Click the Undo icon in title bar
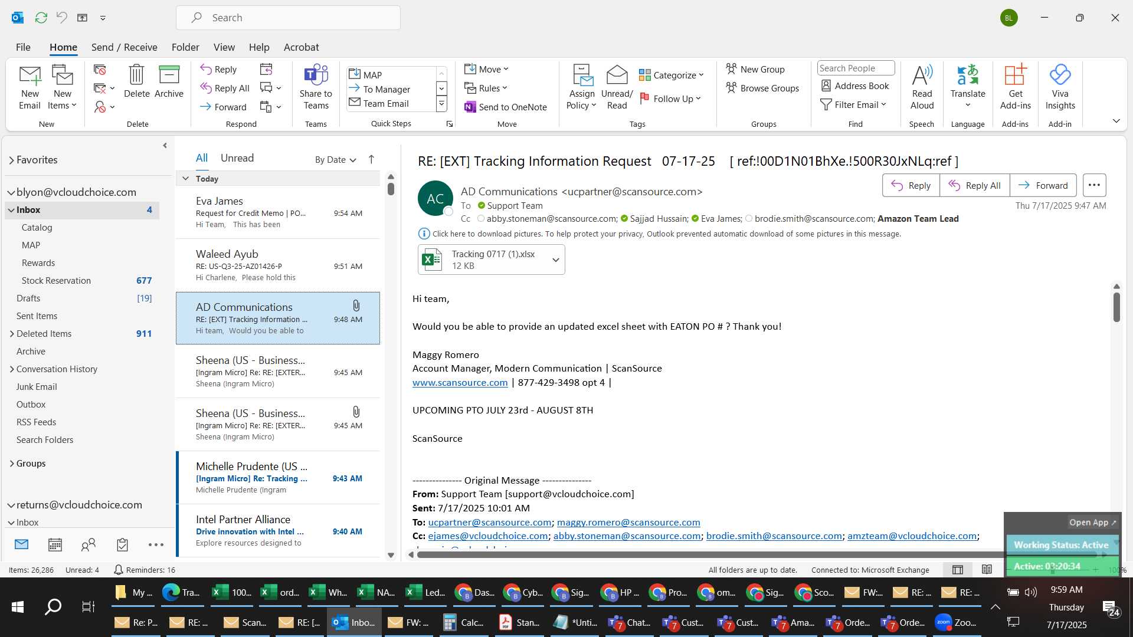 click(x=61, y=18)
